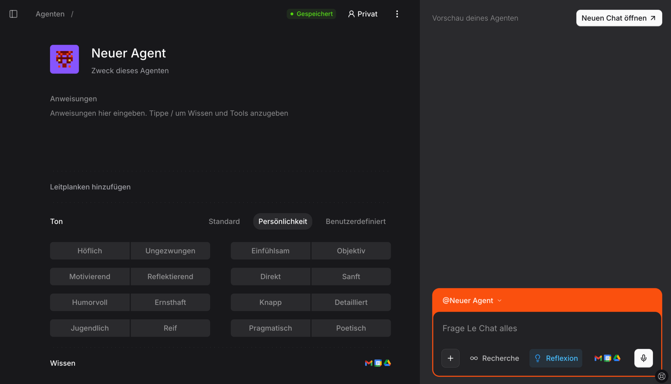Click the Anweisungen instructions text field
Image resolution: width=671 pixels, height=384 pixels.
pos(169,113)
